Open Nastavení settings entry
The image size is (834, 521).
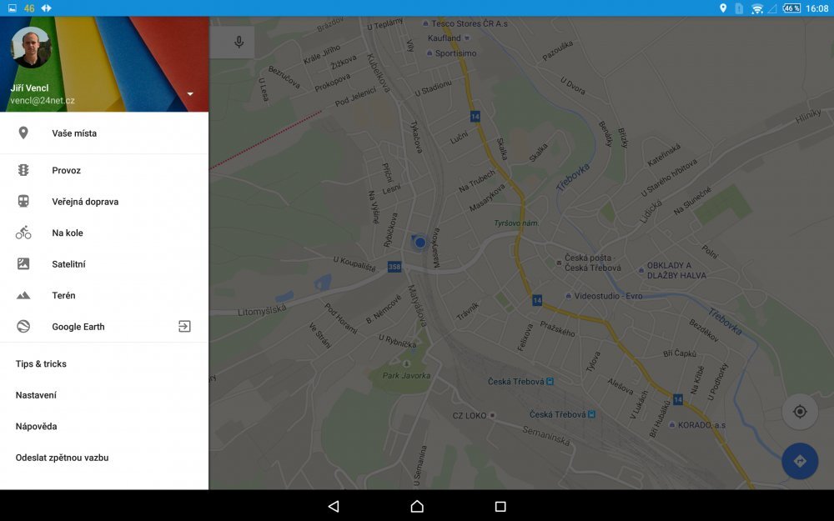tap(36, 394)
